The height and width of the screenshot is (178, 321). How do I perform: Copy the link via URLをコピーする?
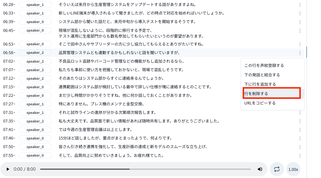(260, 103)
